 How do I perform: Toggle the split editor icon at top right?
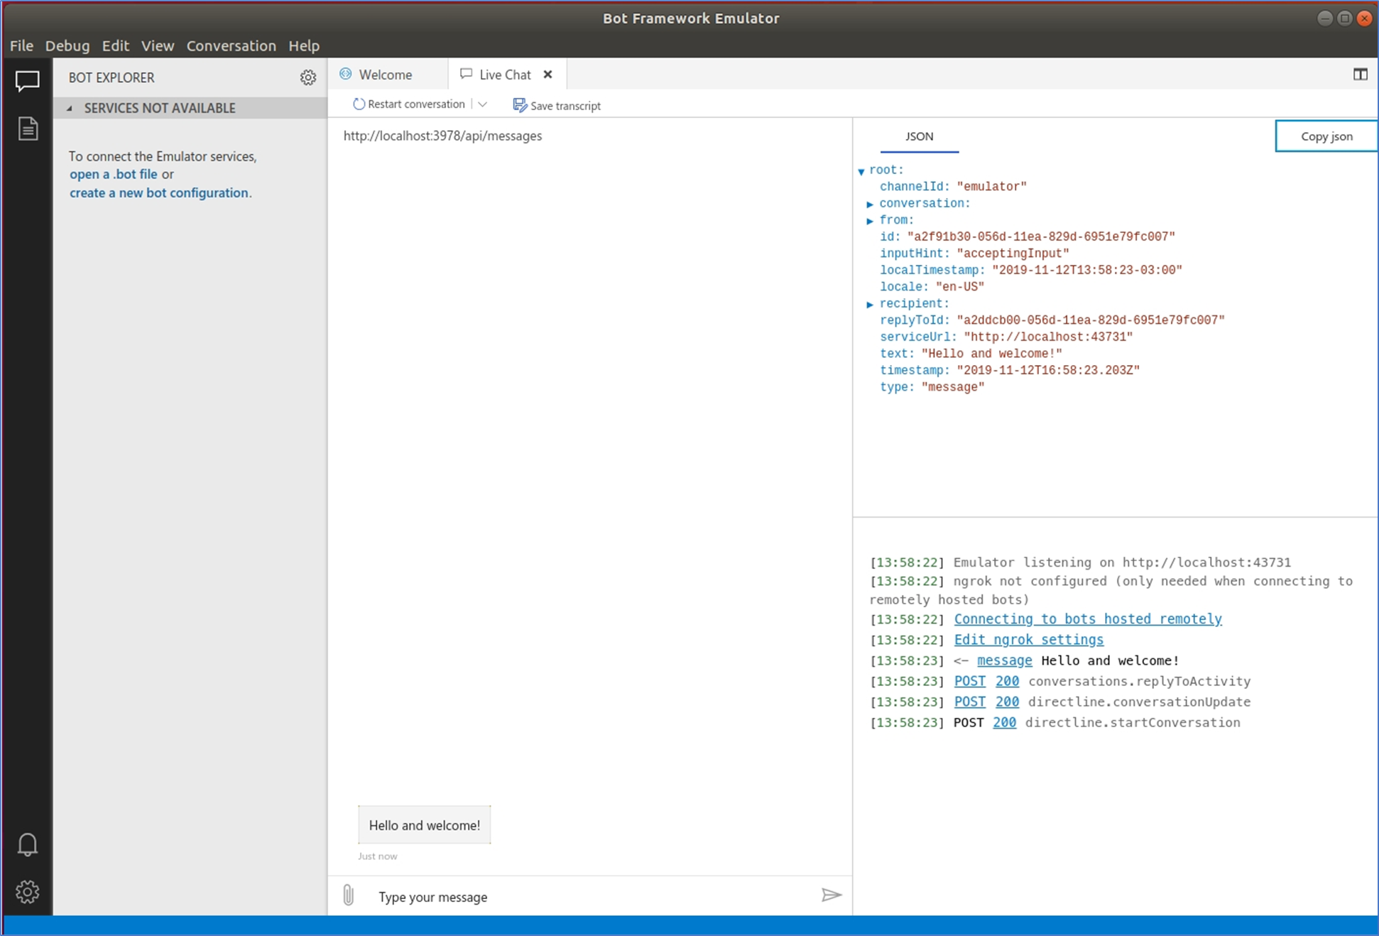[1360, 74]
